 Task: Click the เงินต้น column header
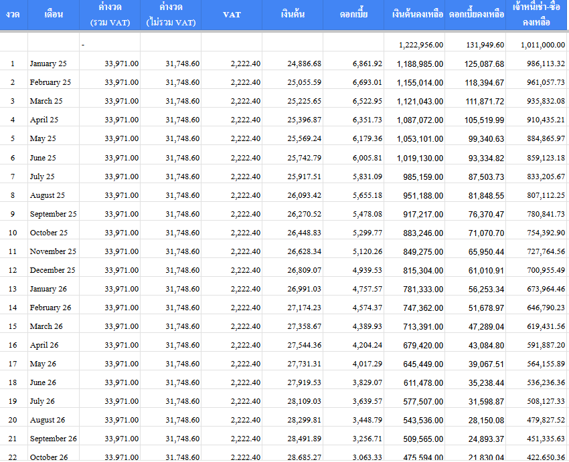pos(292,14)
